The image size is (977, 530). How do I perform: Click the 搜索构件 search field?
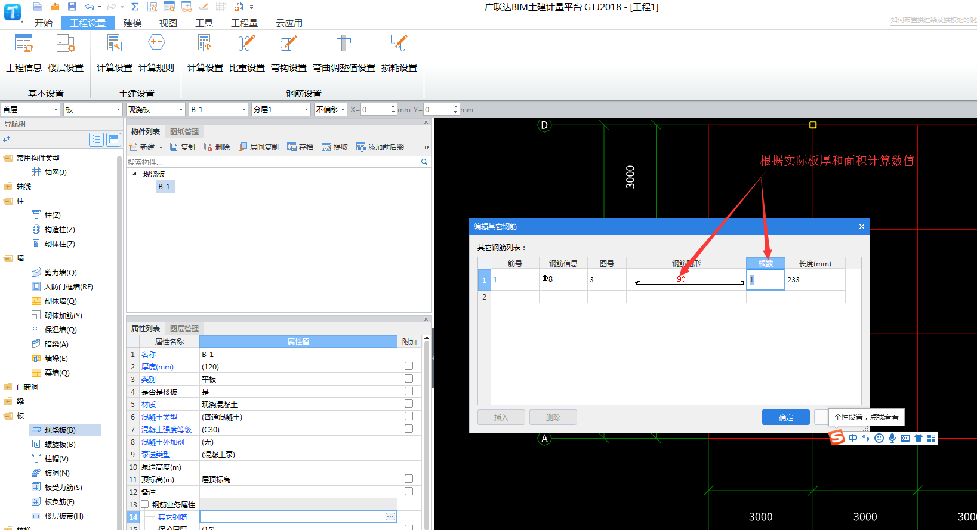[x=273, y=162]
